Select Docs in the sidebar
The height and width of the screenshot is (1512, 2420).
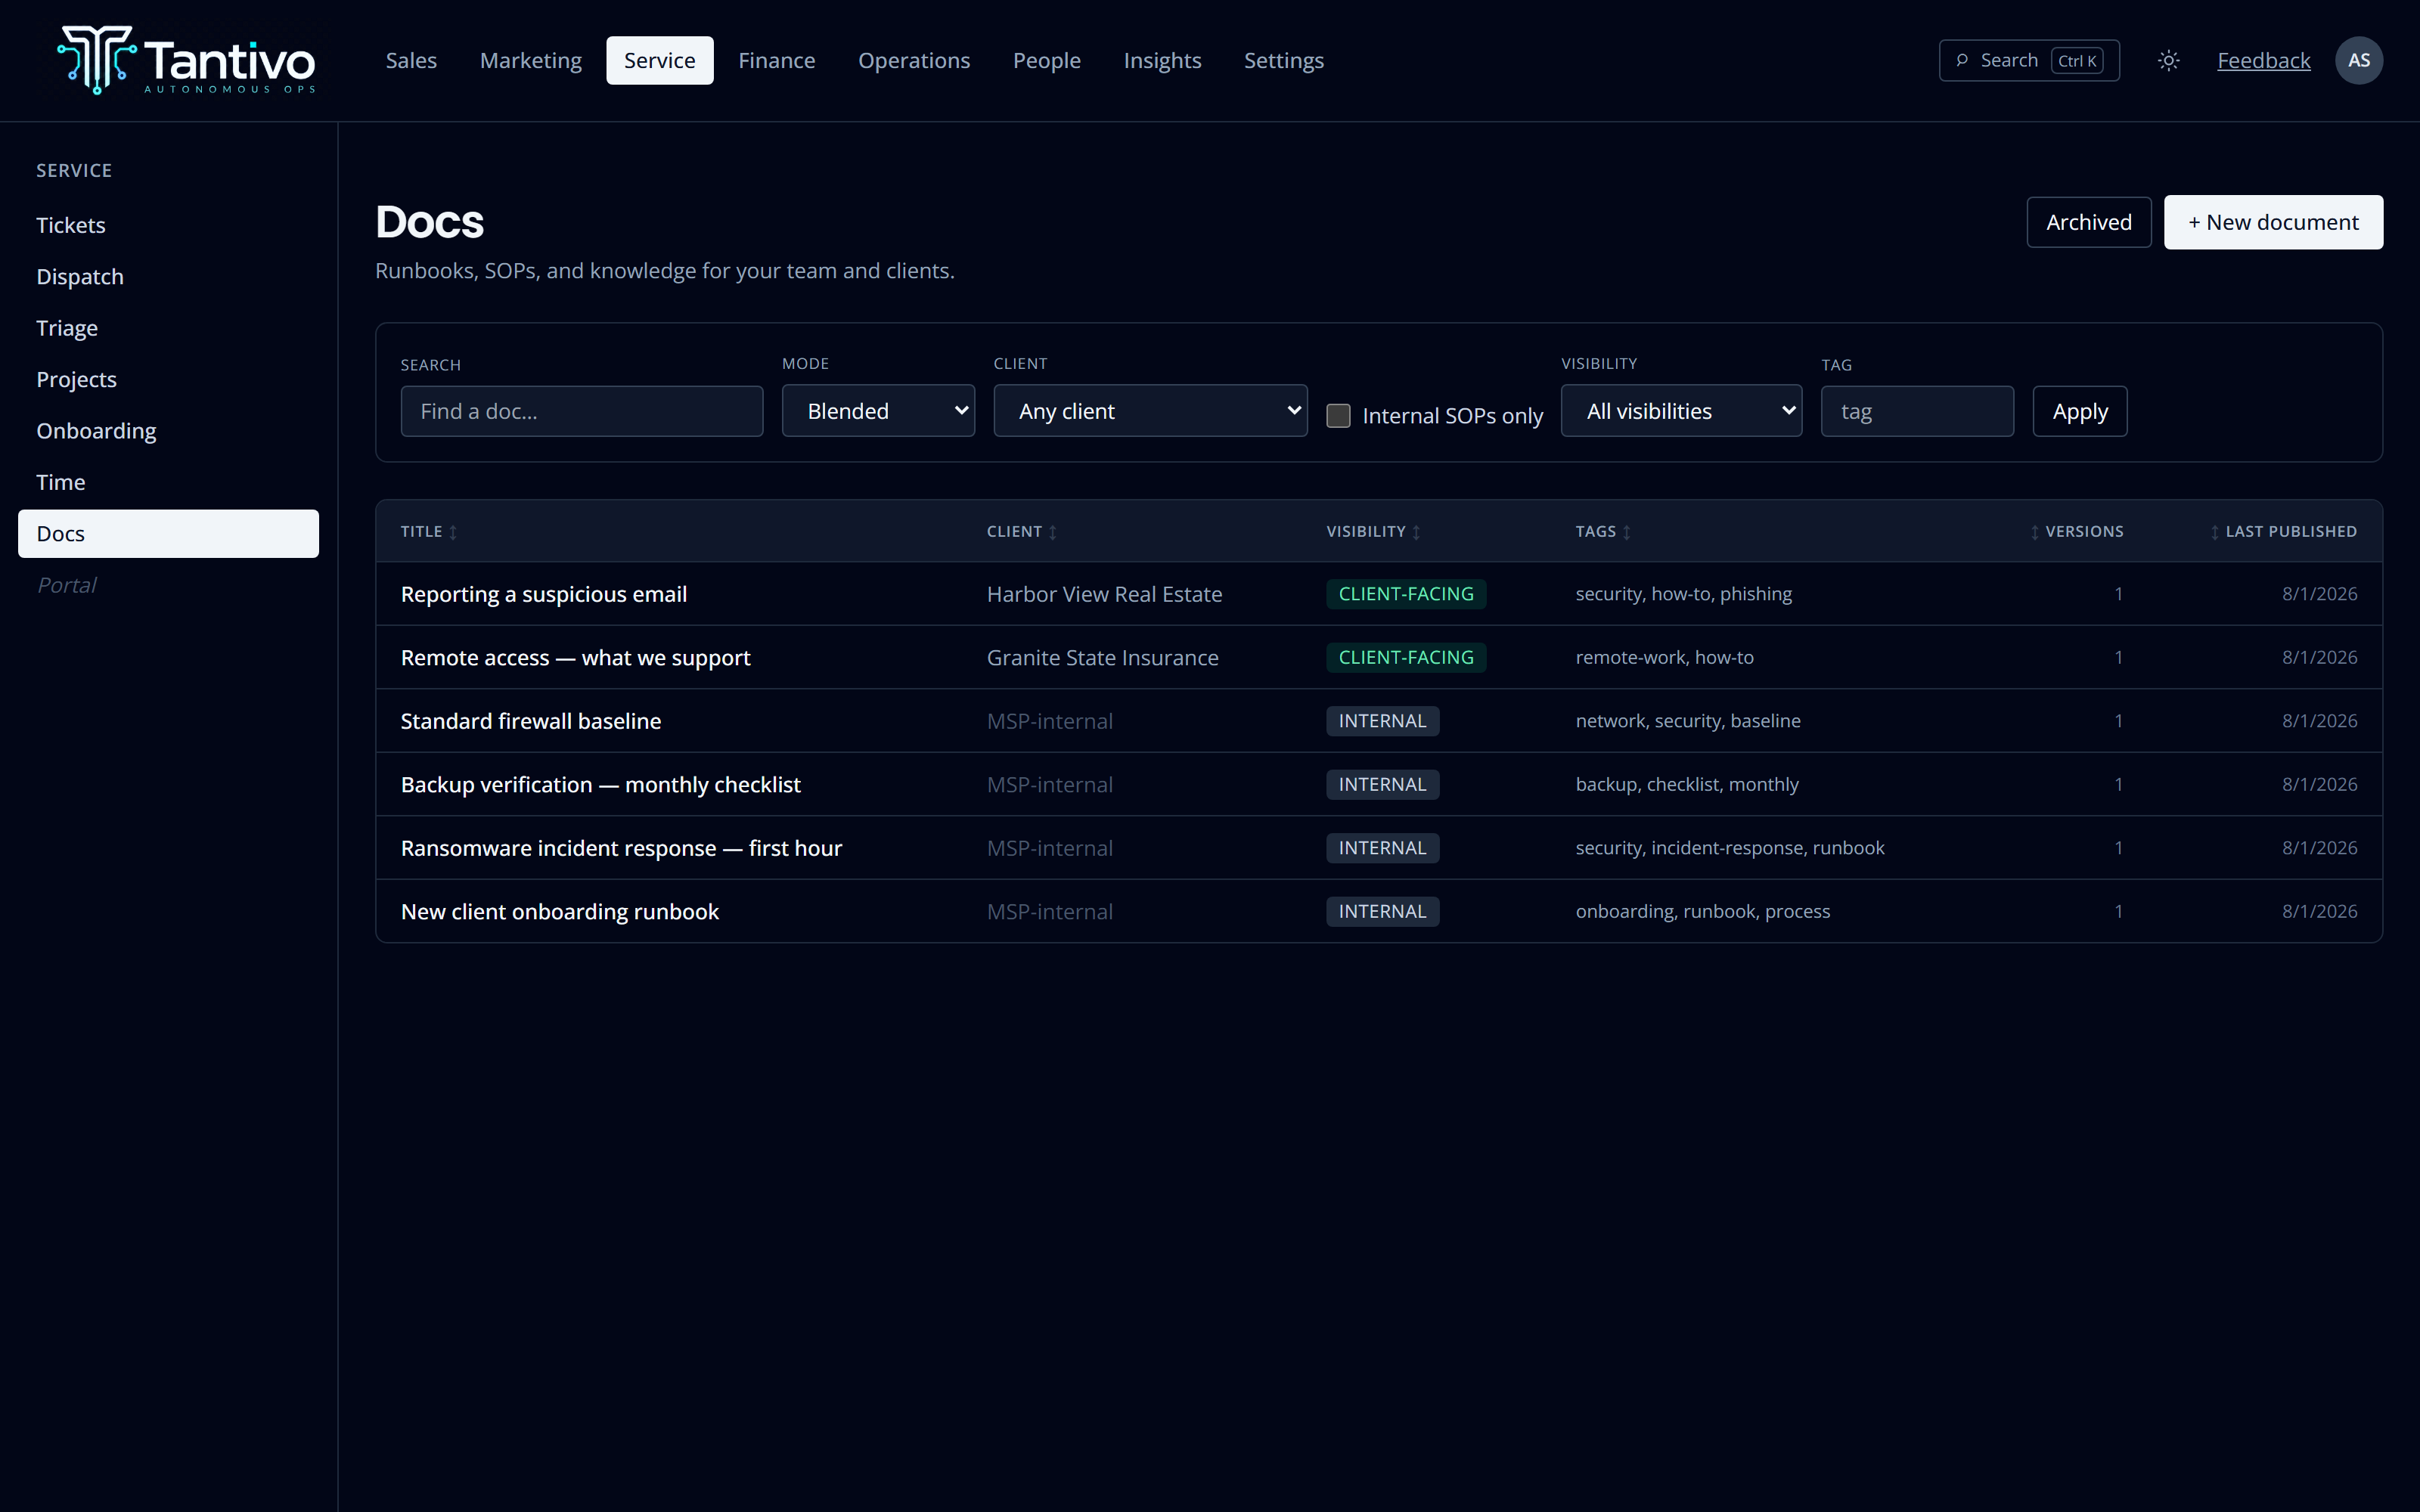[168, 534]
